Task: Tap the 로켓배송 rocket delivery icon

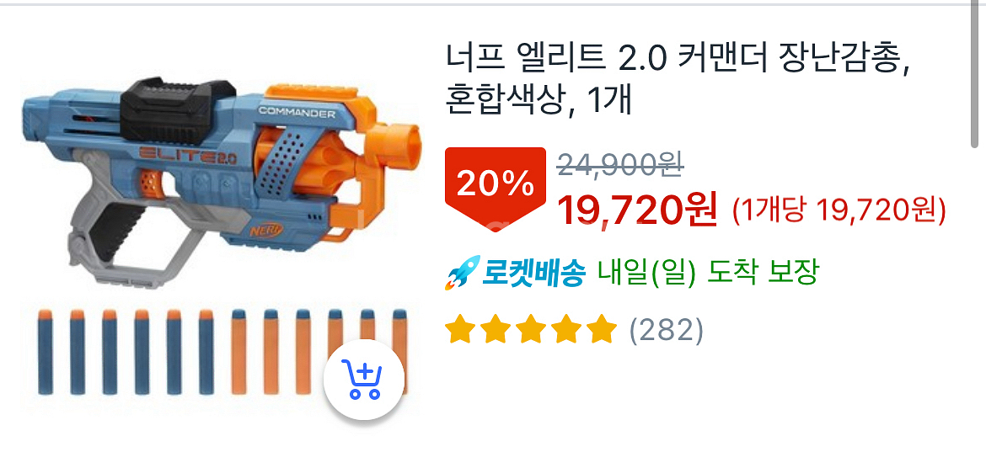Action: coord(462,274)
